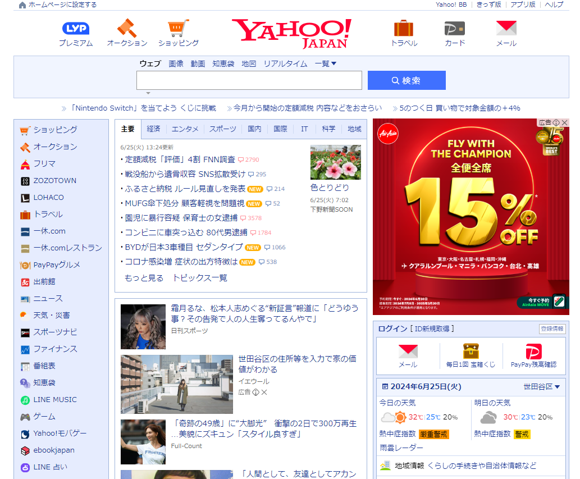The image size is (580, 479).
Task: Open 一休.comレストラン in the sidebar
Action: 68,248
